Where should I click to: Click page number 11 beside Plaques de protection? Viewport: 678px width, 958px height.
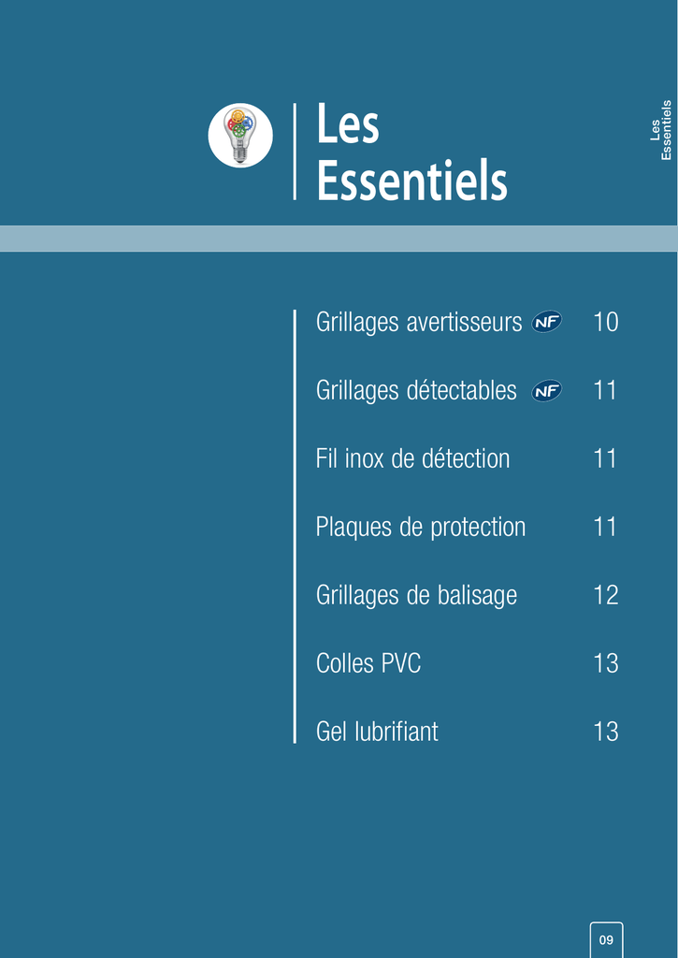(605, 528)
